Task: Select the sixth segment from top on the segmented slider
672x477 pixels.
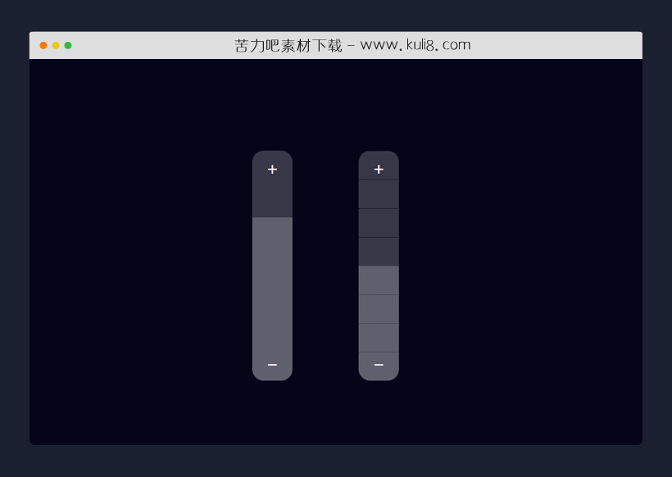Action: click(x=379, y=309)
